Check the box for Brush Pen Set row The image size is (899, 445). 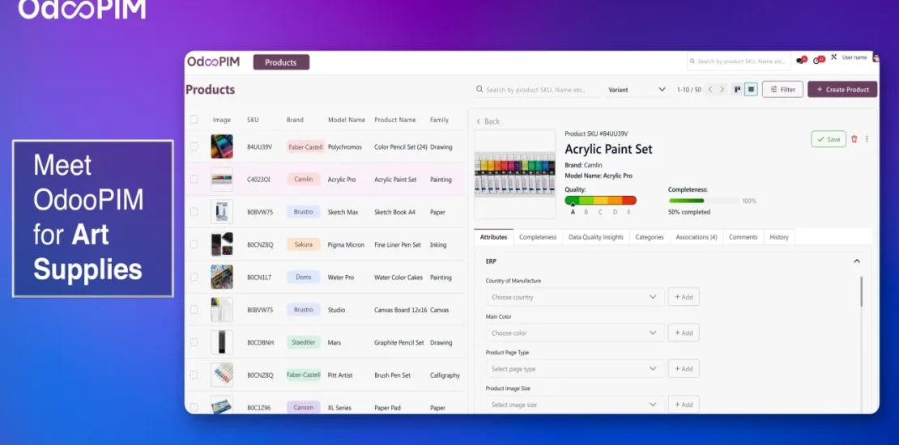click(194, 375)
